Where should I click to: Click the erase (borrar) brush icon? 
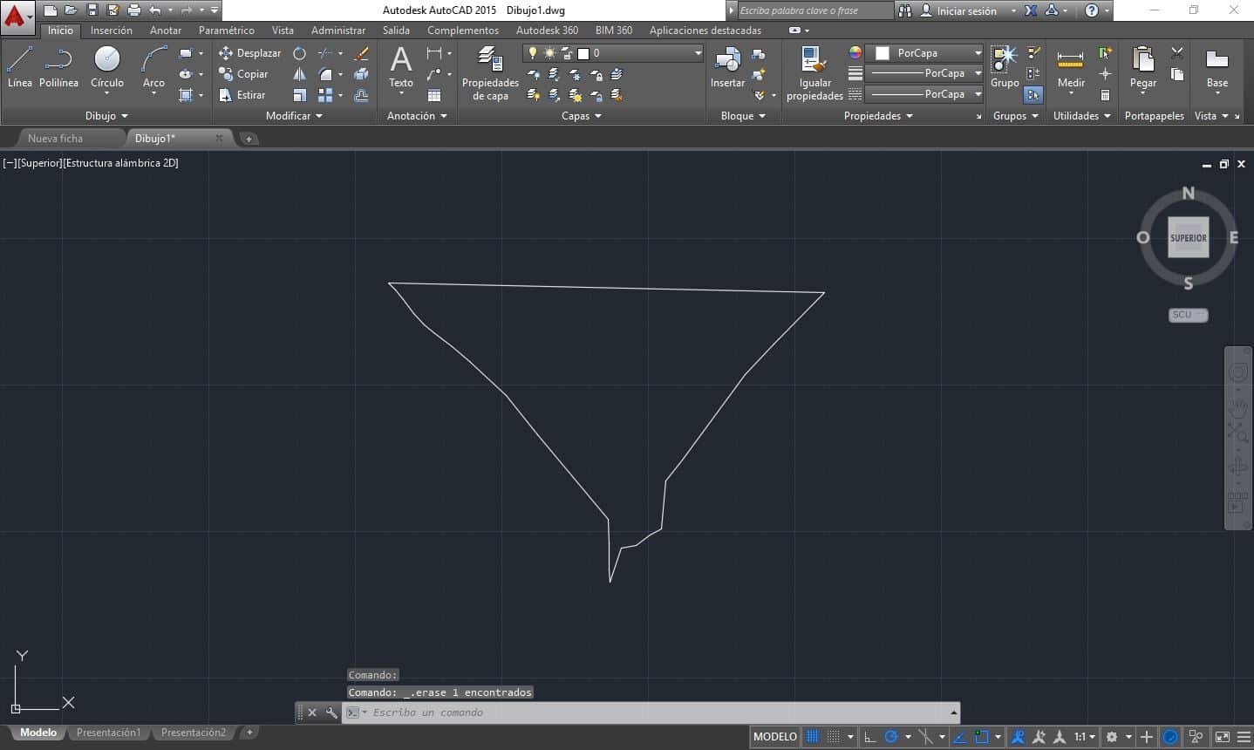361,53
